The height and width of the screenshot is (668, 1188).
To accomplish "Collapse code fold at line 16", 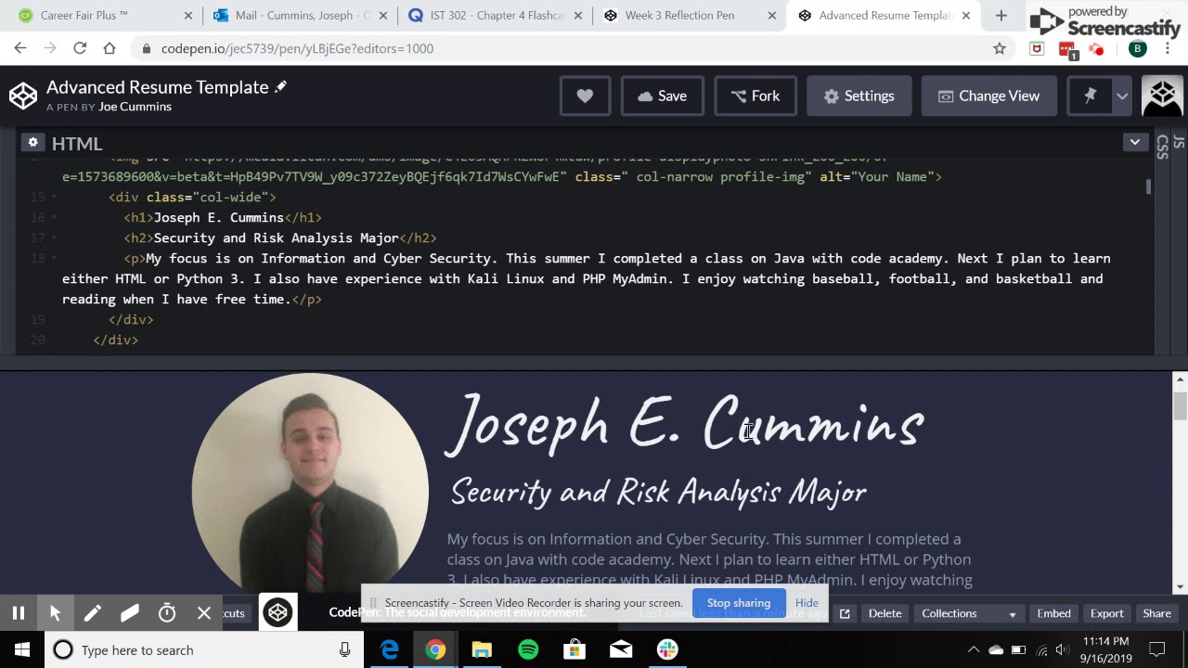I will click(x=54, y=217).
